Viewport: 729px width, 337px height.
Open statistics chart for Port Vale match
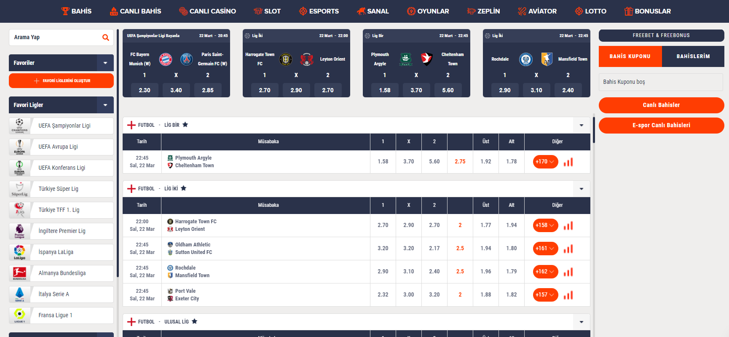pos(568,295)
